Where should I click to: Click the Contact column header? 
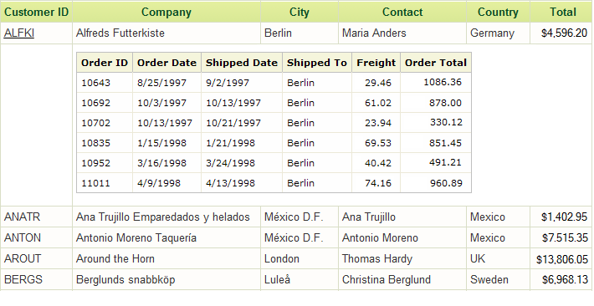tap(402, 12)
